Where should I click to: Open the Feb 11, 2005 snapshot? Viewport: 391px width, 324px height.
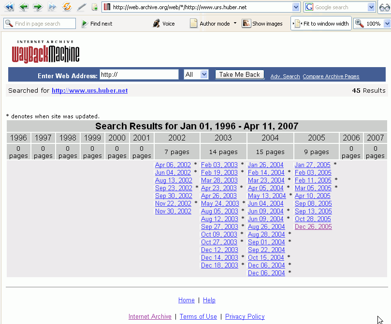[313, 180]
